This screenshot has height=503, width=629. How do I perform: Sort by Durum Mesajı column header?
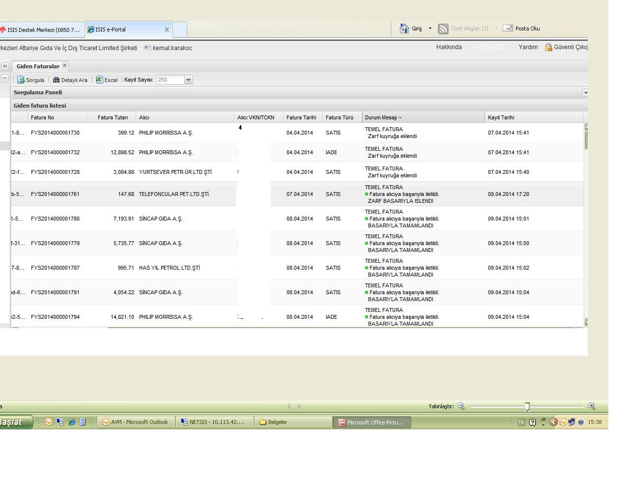[381, 117]
